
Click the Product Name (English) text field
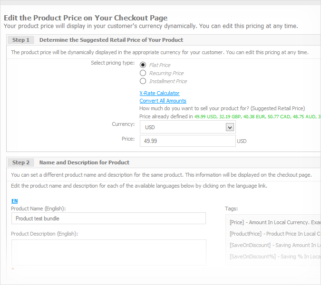(x=108, y=218)
